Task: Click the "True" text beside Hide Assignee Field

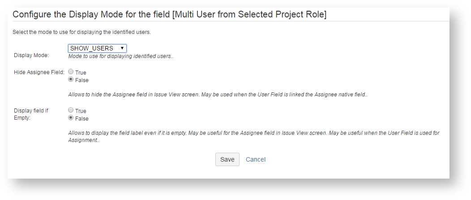Action: tap(81, 72)
